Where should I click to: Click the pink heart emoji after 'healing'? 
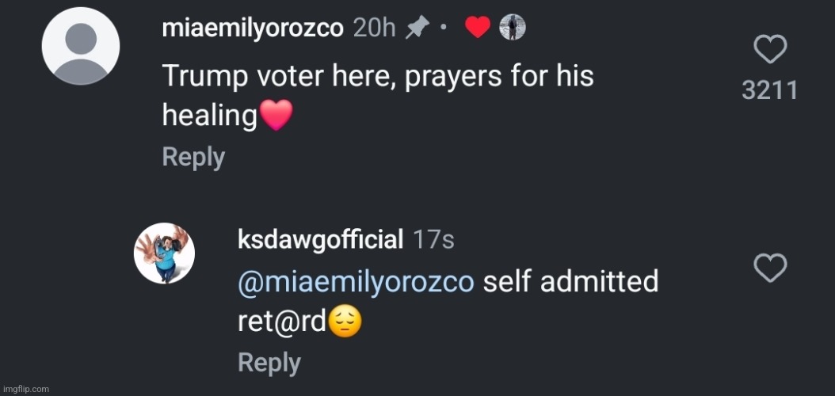point(276,117)
